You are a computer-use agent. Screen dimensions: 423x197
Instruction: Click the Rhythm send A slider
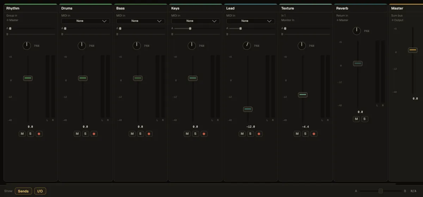coord(32,28)
